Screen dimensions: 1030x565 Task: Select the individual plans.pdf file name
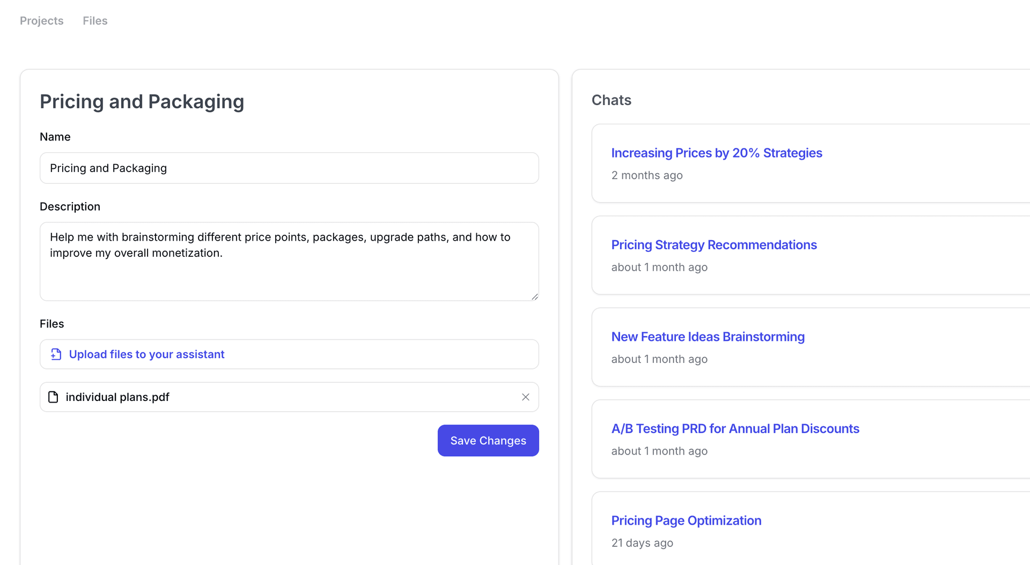pos(117,397)
